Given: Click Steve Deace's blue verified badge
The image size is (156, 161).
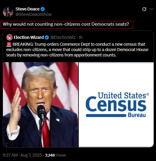Looking at the screenshot, I should (x=42, y=9).
